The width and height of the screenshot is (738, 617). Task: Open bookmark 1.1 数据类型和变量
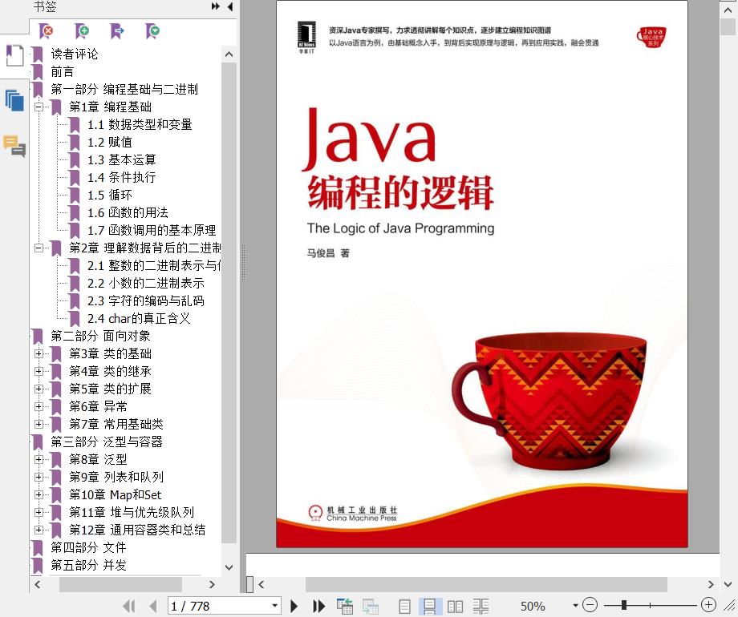[140, 125]
